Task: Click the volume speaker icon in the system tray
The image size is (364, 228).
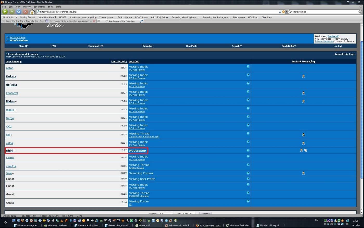Action: (x=348, y=224)
